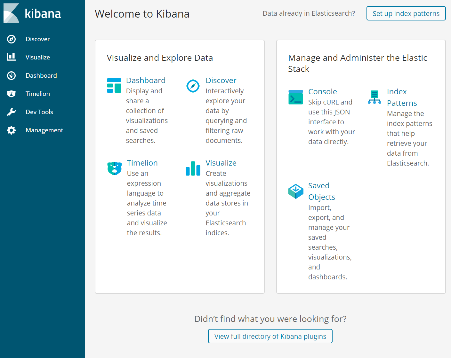Click 'Create visualizations and aggregate' description

click(228, 203)
